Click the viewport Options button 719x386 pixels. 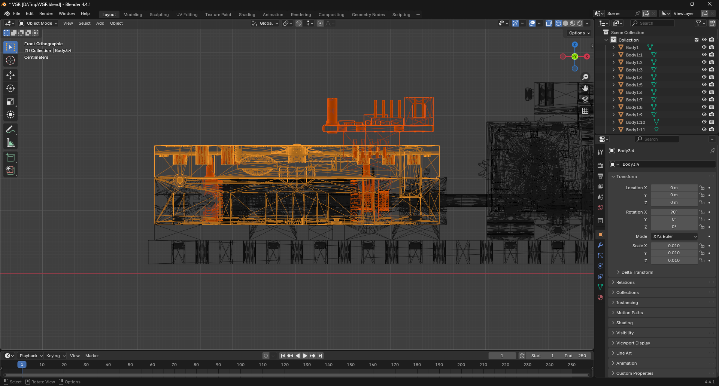point(579,33)
